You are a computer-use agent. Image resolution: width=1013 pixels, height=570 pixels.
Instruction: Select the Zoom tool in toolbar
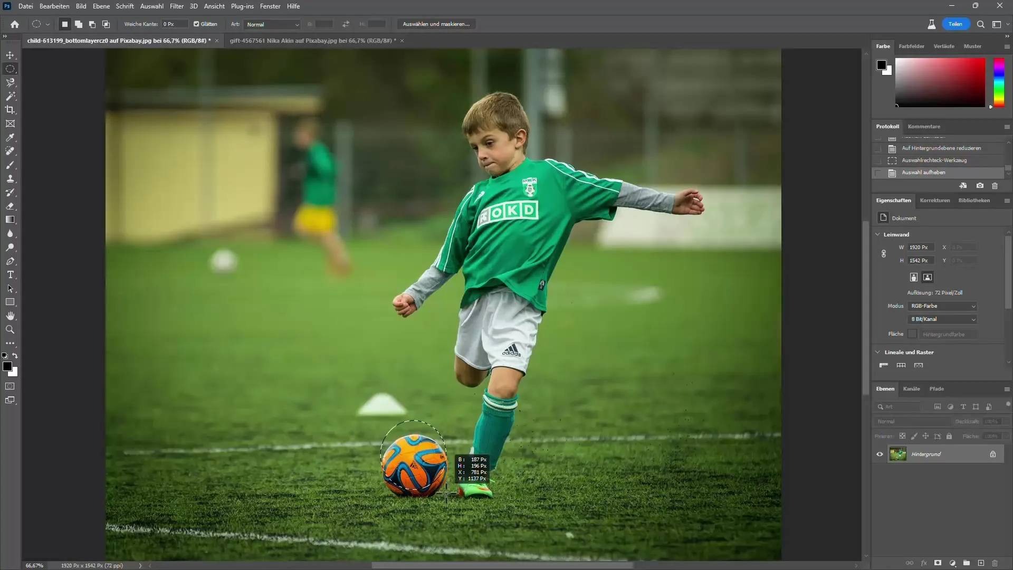pos(10,329)
